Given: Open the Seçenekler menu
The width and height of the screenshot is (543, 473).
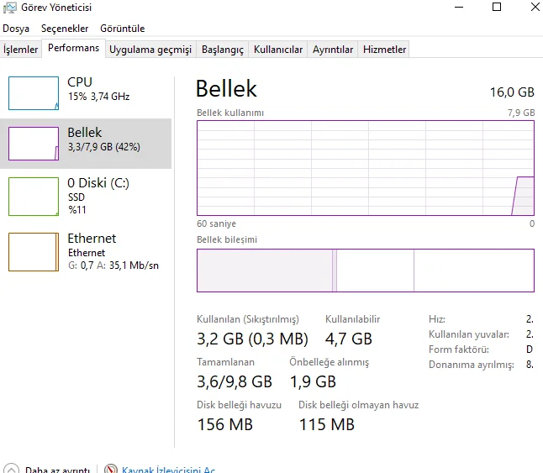Looking at the screenshot, I should click(x=65, y=29).
